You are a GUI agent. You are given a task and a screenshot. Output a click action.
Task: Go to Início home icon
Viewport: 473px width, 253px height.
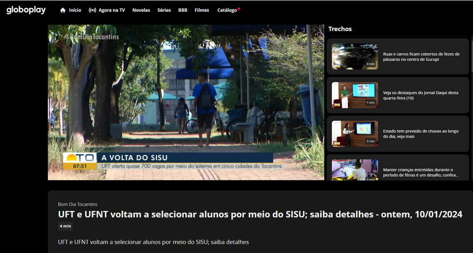(63, 10)
